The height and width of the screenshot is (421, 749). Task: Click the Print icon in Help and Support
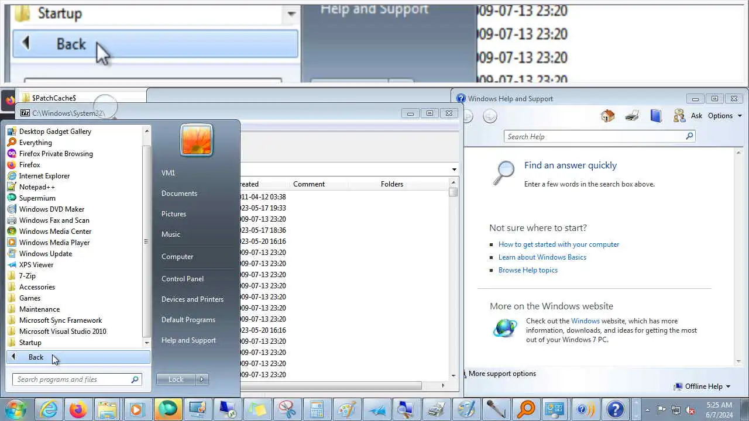[631, 116]
